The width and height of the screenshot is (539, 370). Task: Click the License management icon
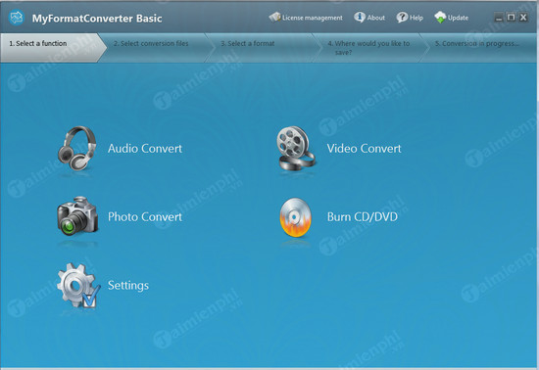(x=275, y=18)
